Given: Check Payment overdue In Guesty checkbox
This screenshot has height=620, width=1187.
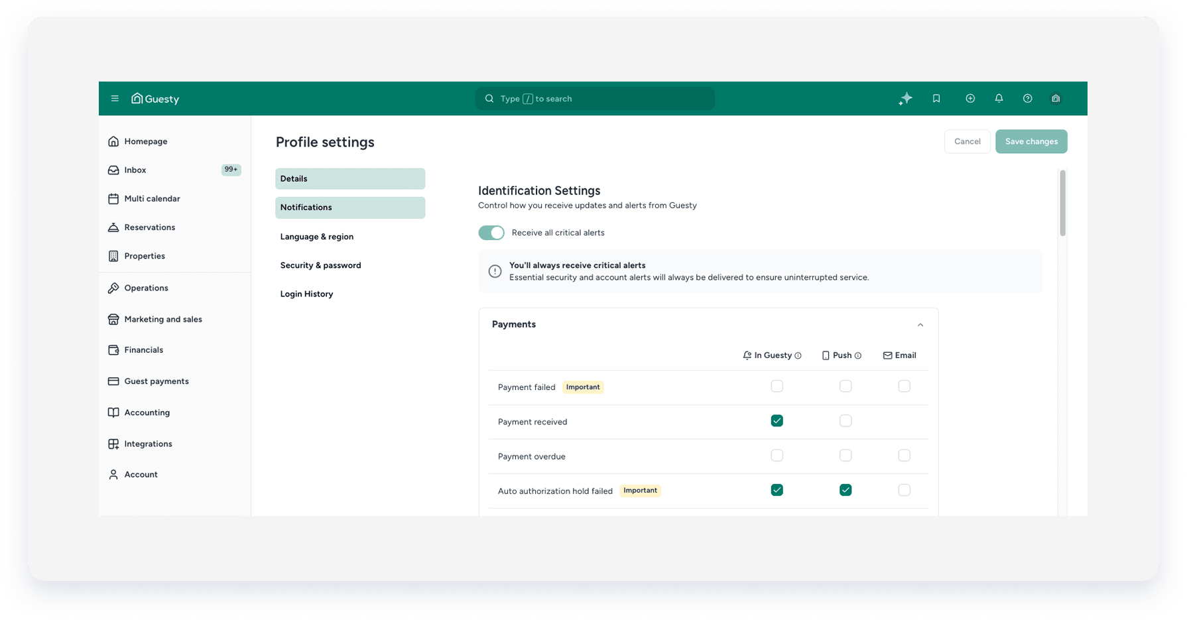Looking at the screenshot, I should 777,456.
